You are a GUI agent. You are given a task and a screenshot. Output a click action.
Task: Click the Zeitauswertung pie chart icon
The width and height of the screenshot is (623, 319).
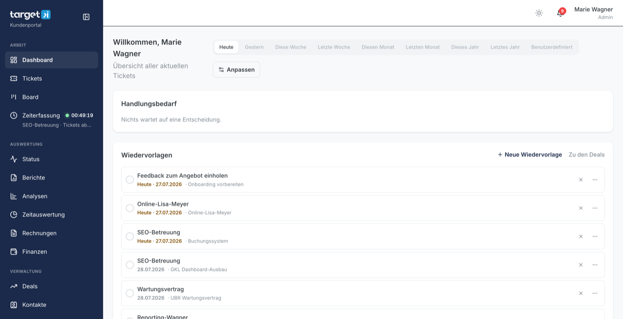14,214
